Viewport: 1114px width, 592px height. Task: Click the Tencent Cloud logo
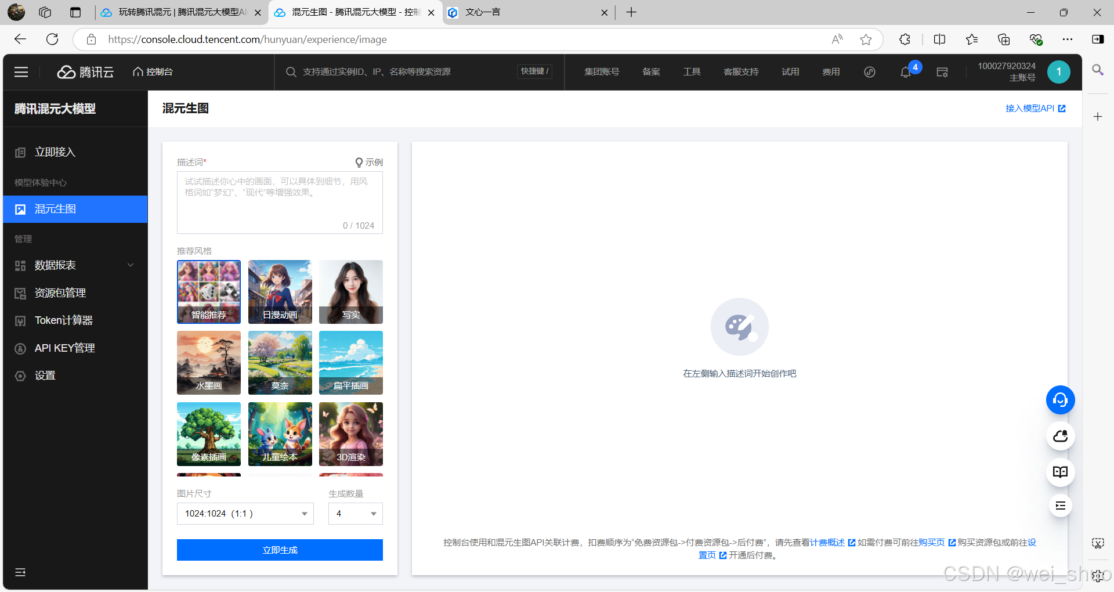point(85,72)
